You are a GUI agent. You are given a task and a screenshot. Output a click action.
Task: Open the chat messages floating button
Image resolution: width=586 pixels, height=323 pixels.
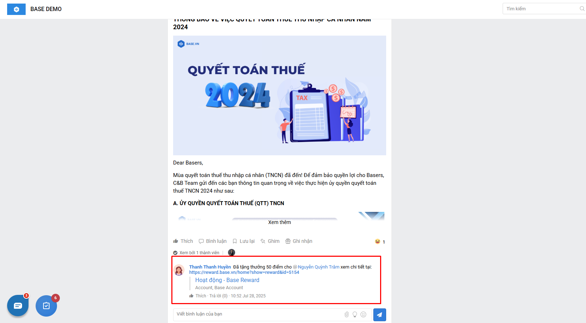point(18,306)
